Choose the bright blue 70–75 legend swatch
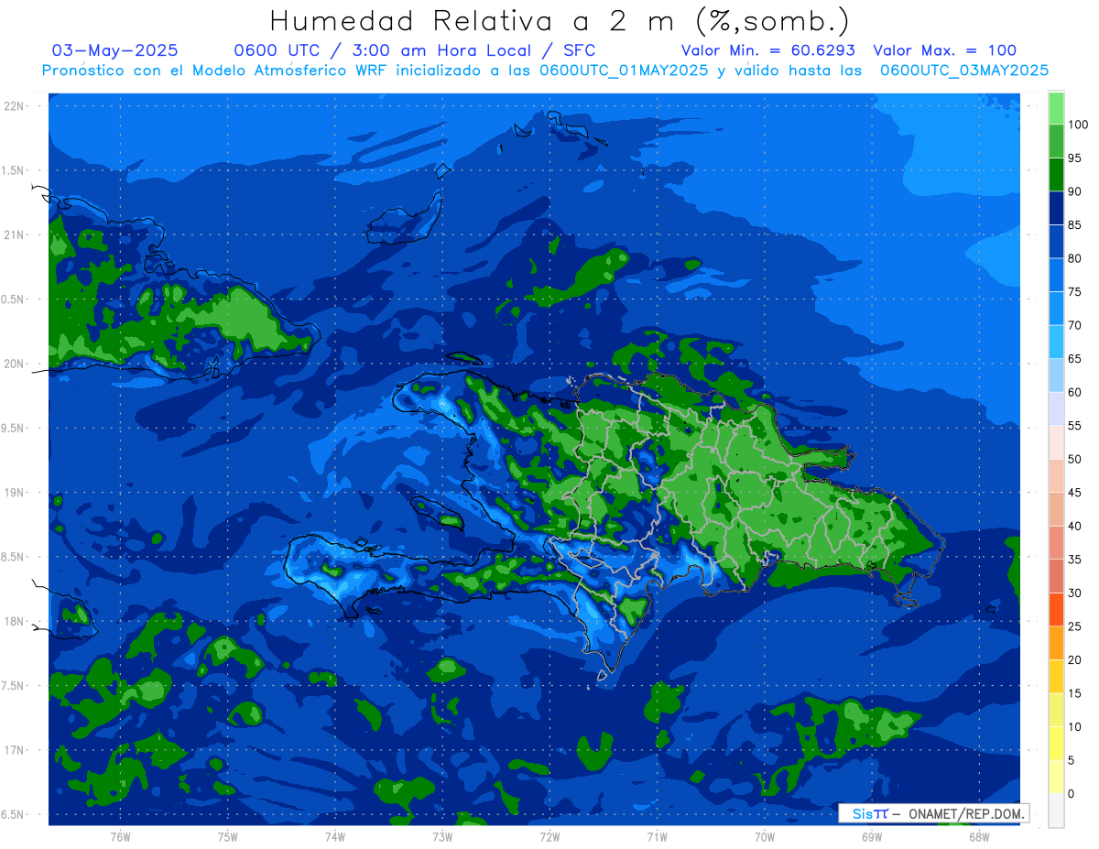This screenshot has height=849, width=1099. pyautogui.click(x=1056, y=309)
